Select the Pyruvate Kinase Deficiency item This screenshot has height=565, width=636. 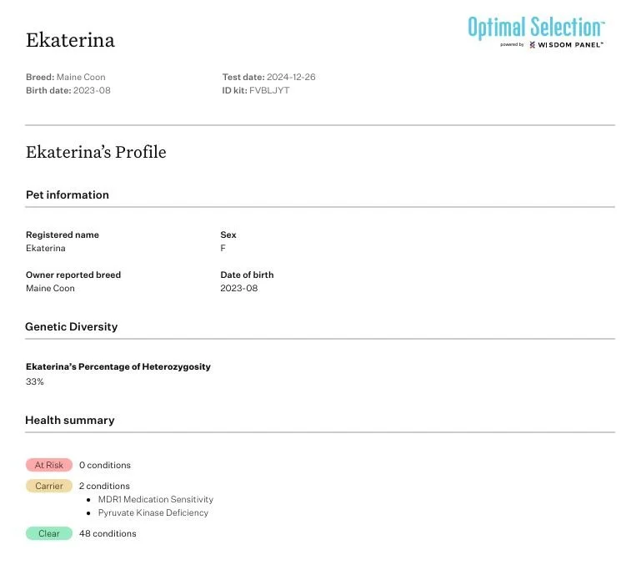[153, 512]
